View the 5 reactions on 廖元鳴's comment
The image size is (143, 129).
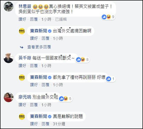(x=65, y=99)
